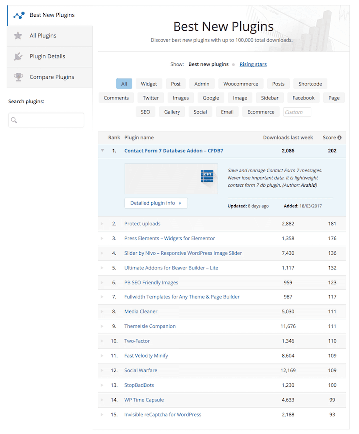Filter by the Comments tag
The width and height of the screenshot is (359, 434).
pyautogui.click(x=116, y=98)
